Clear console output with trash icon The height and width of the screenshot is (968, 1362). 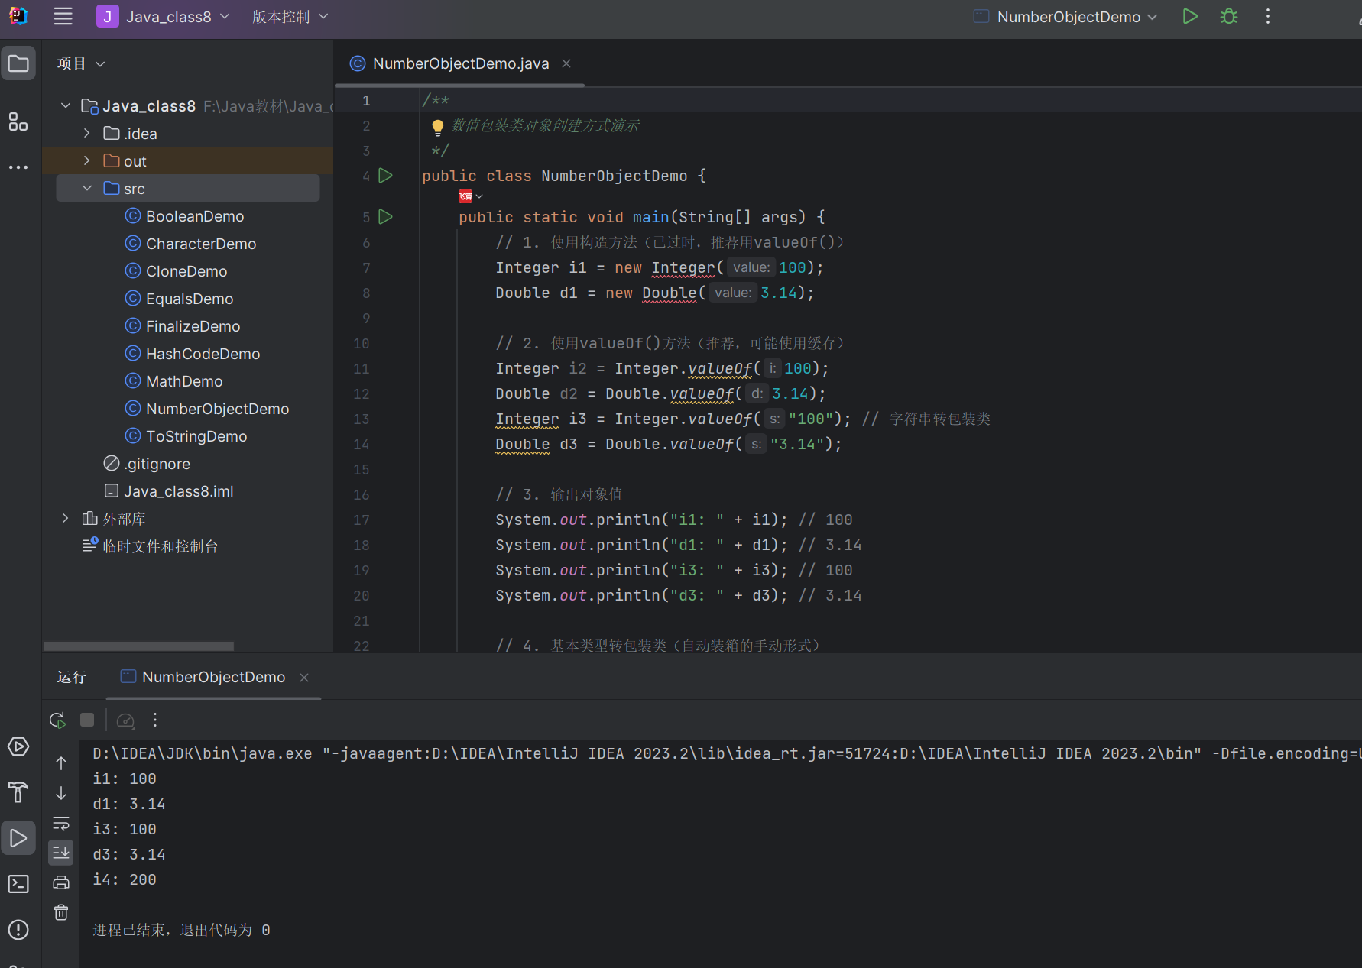61,912
